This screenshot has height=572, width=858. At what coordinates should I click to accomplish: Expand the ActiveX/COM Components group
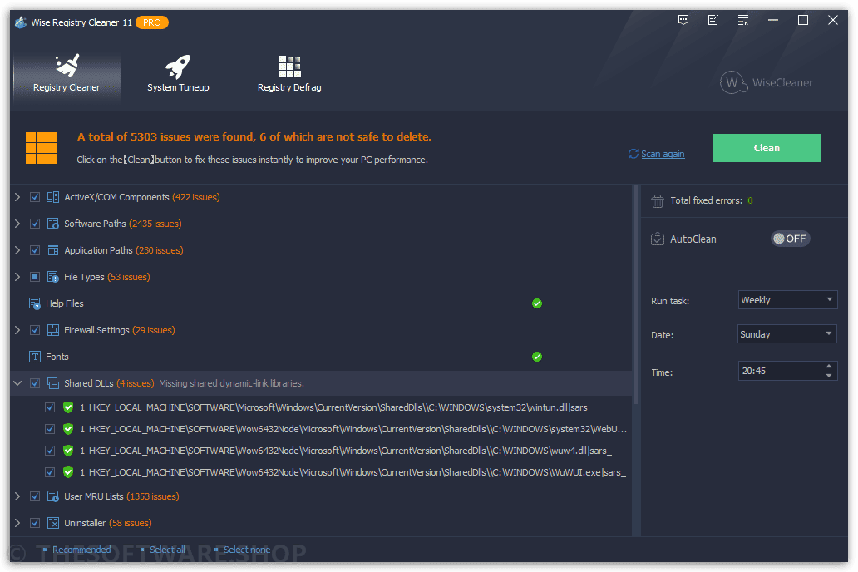pos(17,197)
